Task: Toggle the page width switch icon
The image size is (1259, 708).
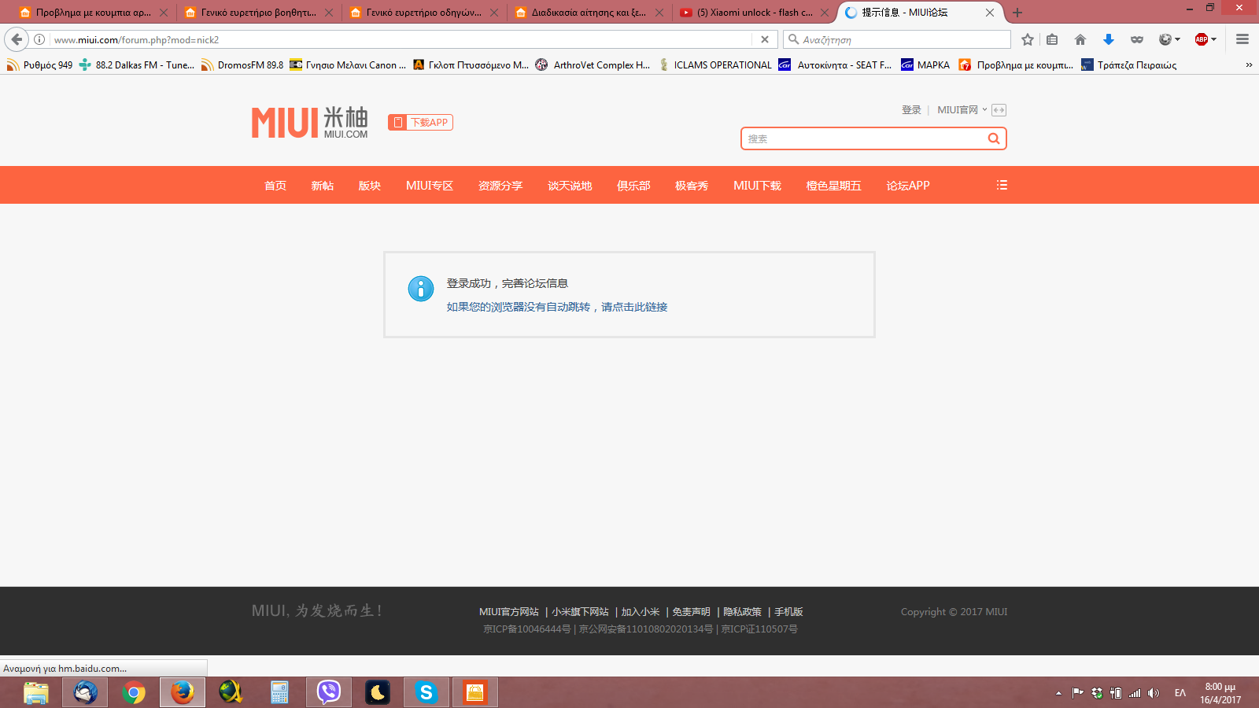Action: 999,110
